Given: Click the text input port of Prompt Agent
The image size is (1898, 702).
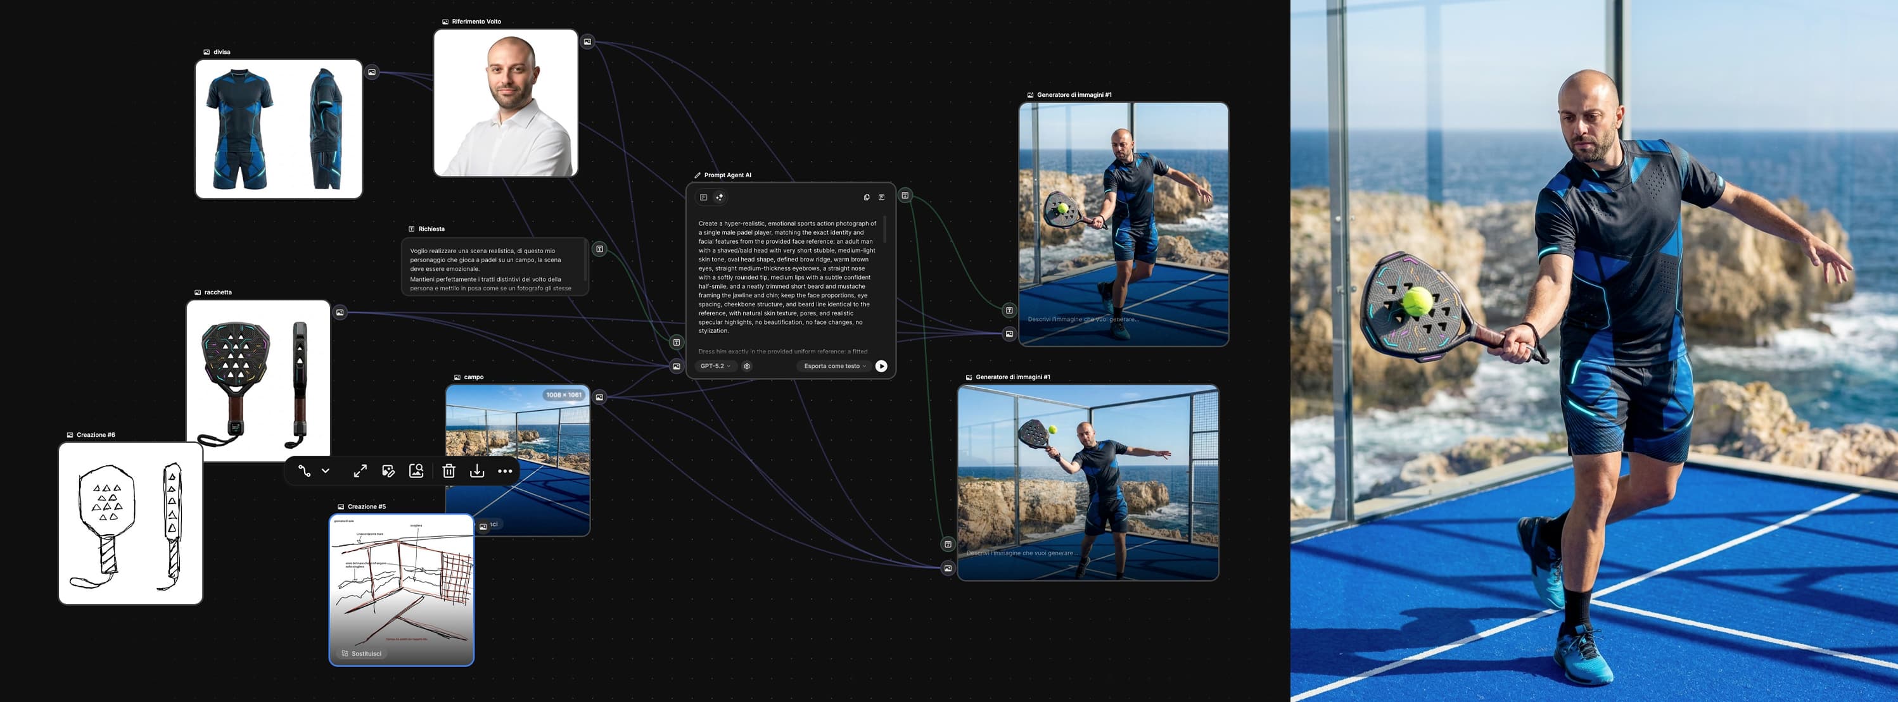Looking at the screenshot, I should 677,343.
